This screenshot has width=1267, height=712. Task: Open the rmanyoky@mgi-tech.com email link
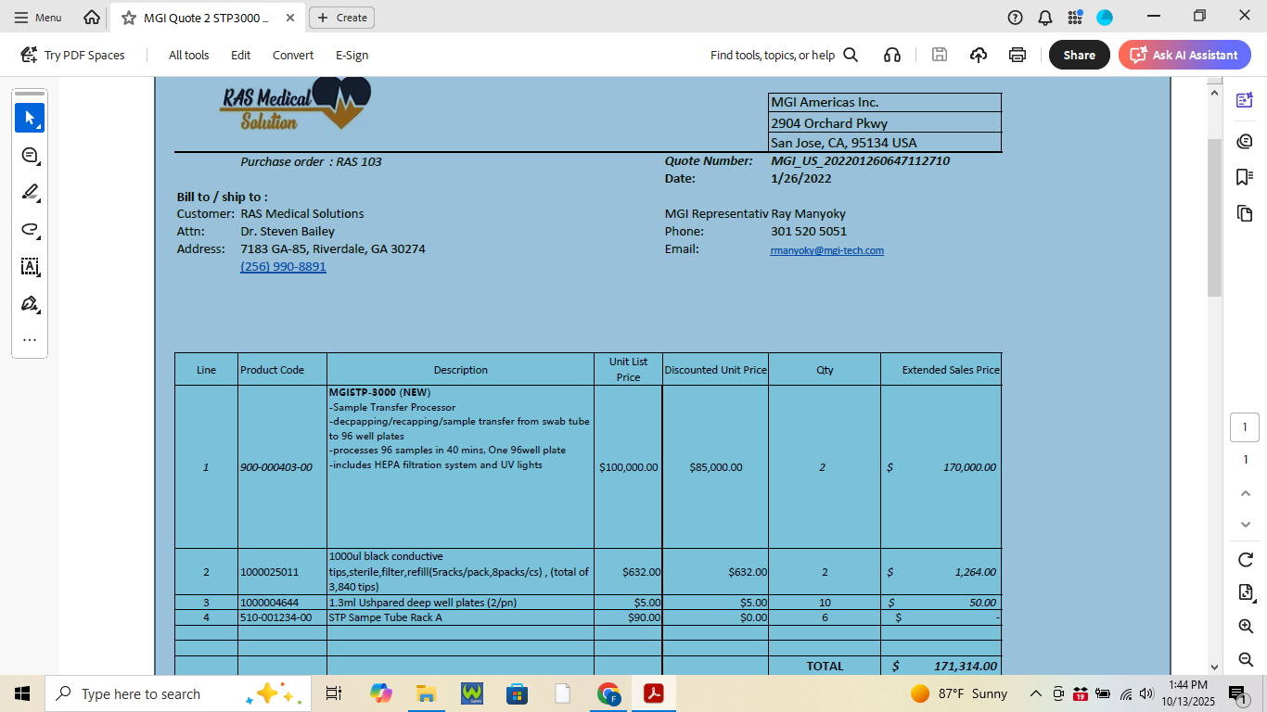tap(826, 250)
